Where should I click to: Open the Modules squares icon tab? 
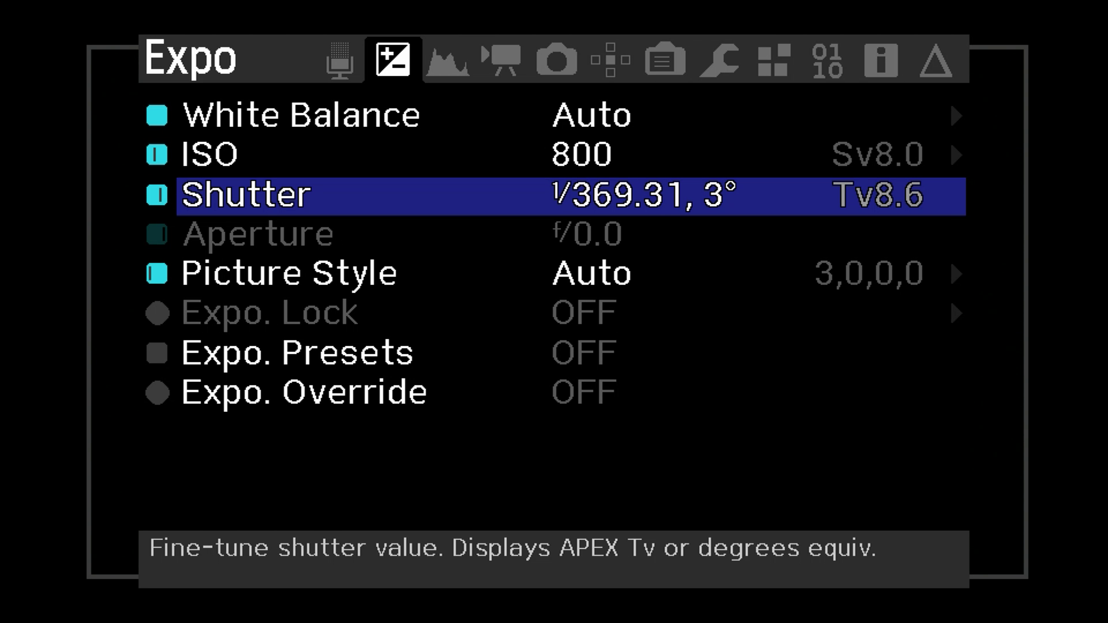[x=773, y=60]
